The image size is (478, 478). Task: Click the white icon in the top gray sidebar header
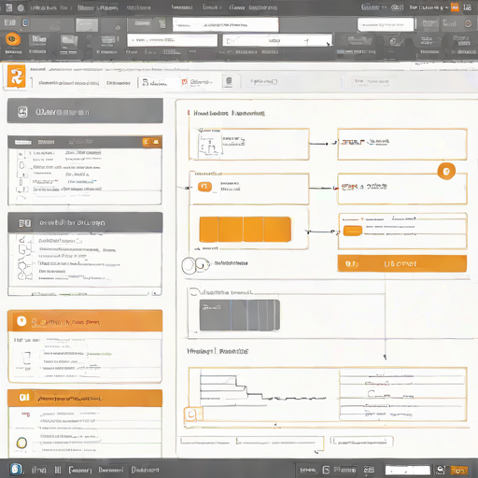22,112
